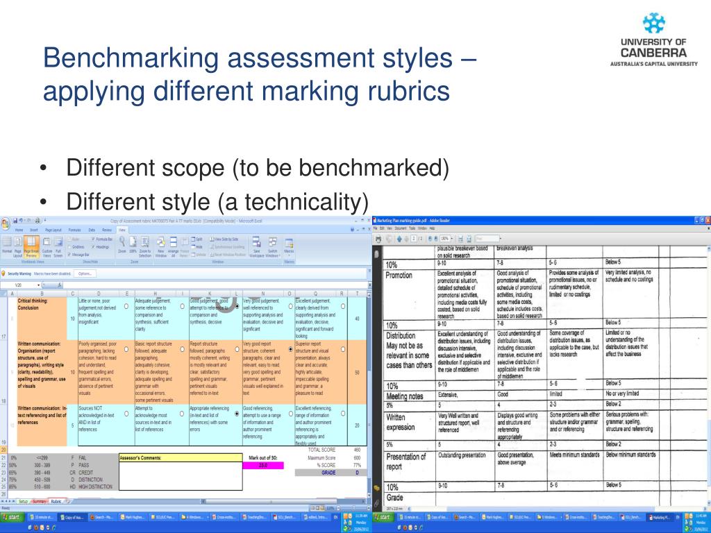The image size is (711, 533).
Task: Open the Formulas ribbon tab
Action: coord(75,230)
